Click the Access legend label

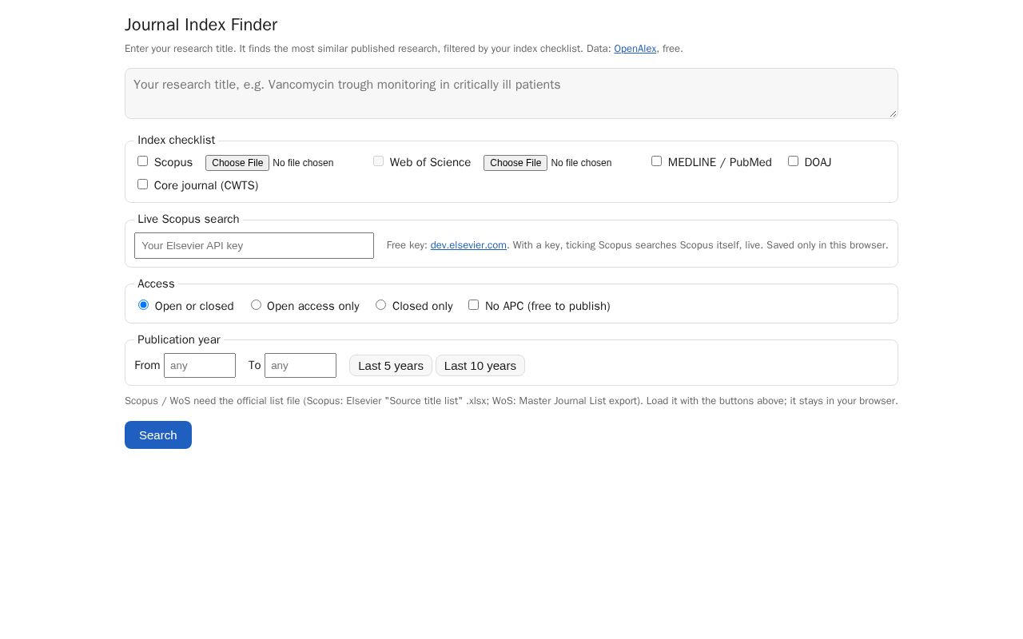tap(156, 284)
